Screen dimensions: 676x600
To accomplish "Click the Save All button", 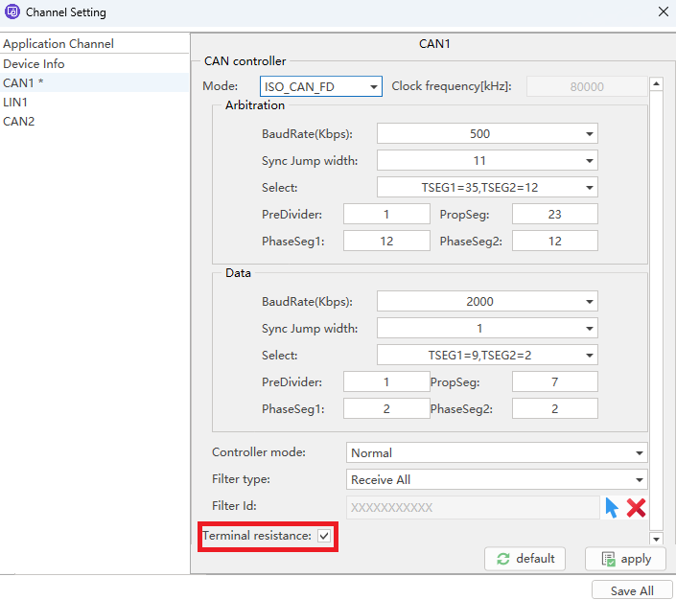I will click(632, 590).
